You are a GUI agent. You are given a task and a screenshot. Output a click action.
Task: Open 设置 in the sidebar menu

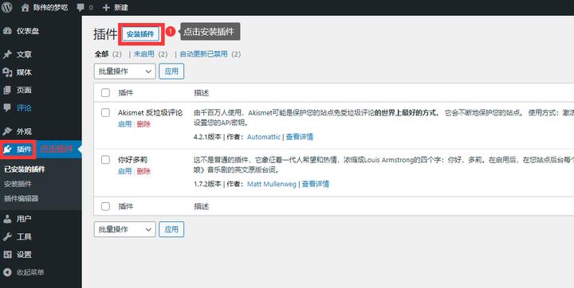[24, 255]
